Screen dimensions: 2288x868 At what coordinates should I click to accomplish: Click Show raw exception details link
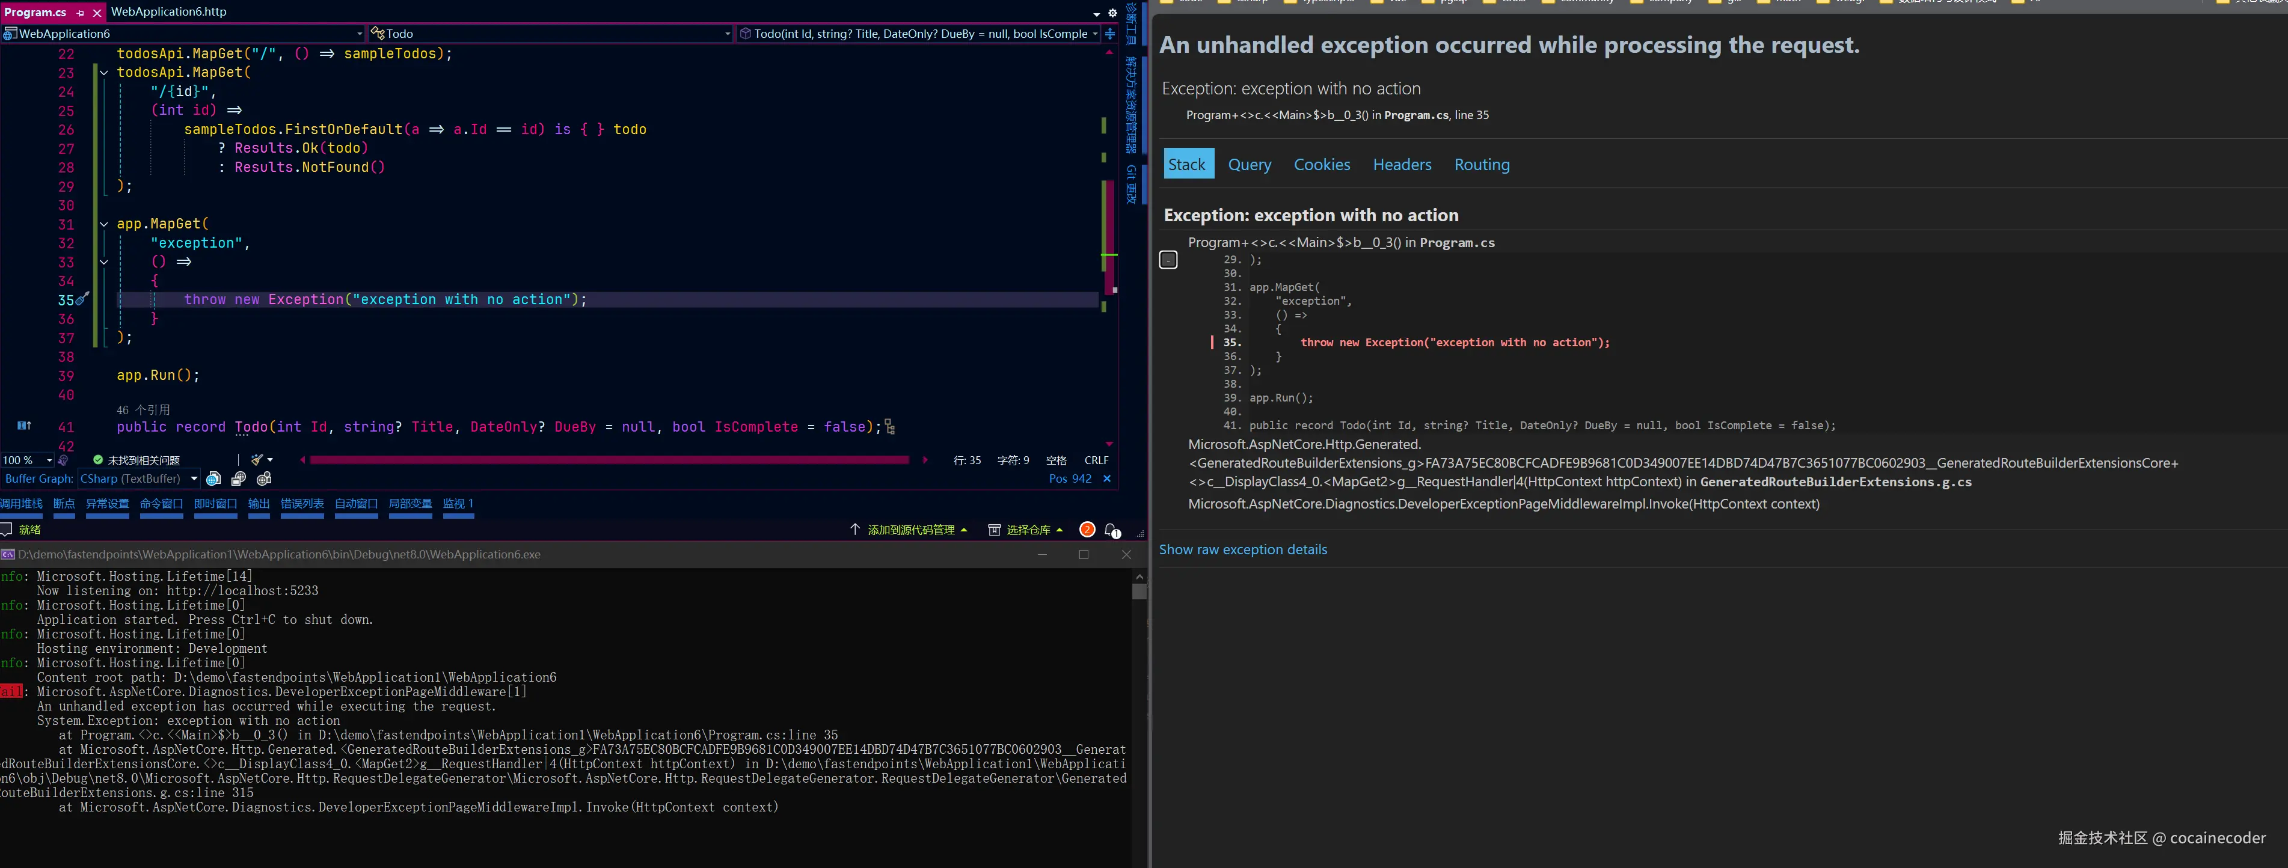click(1242, 550)
